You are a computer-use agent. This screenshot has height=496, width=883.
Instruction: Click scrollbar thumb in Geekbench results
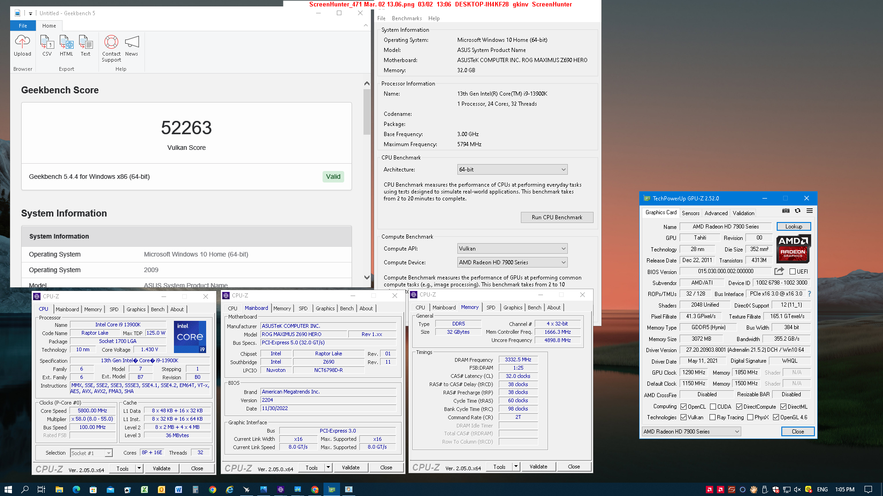tap(367, 112)
